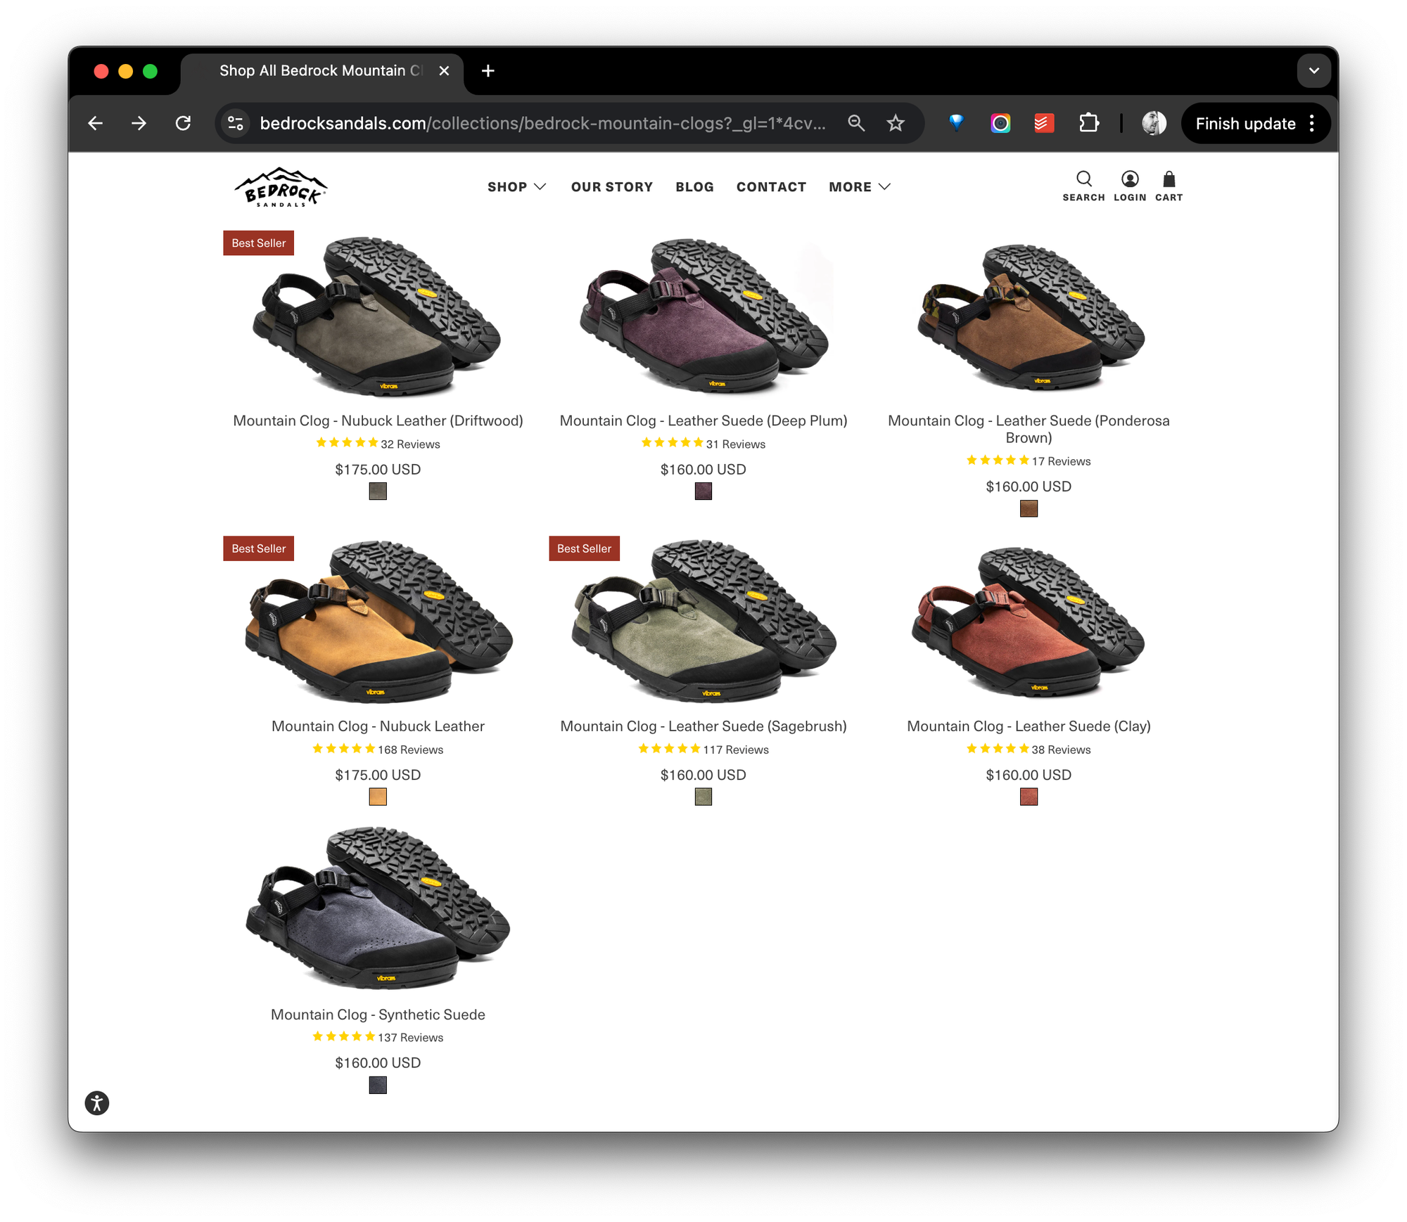Viewport: 1407px width, 1222px height.
Task: Click the Driftwood clog product image
Action: (378, 316)
